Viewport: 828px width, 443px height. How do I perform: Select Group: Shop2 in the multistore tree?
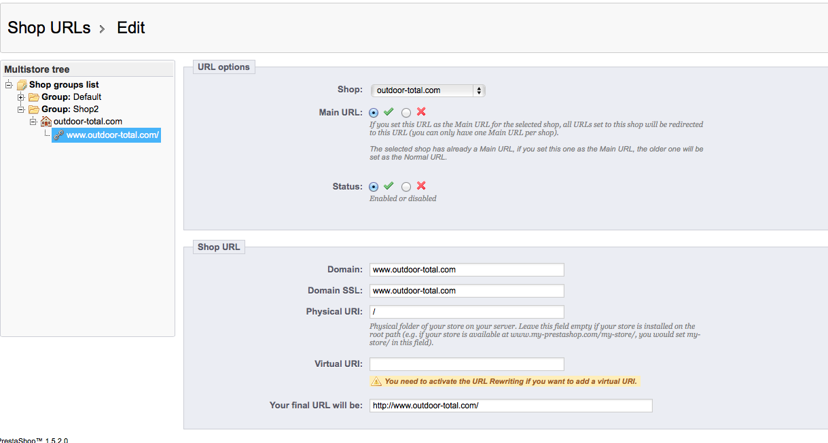(x=70, y=109)
